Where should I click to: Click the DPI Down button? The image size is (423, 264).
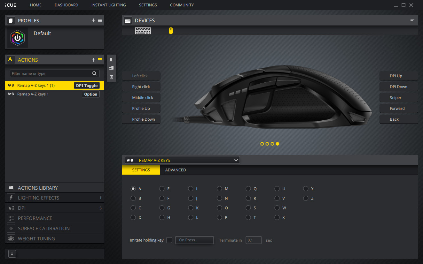pyautogui.click(x=399, y=87)
